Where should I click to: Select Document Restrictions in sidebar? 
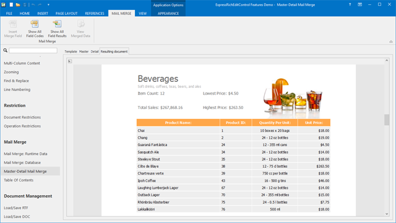22,117
